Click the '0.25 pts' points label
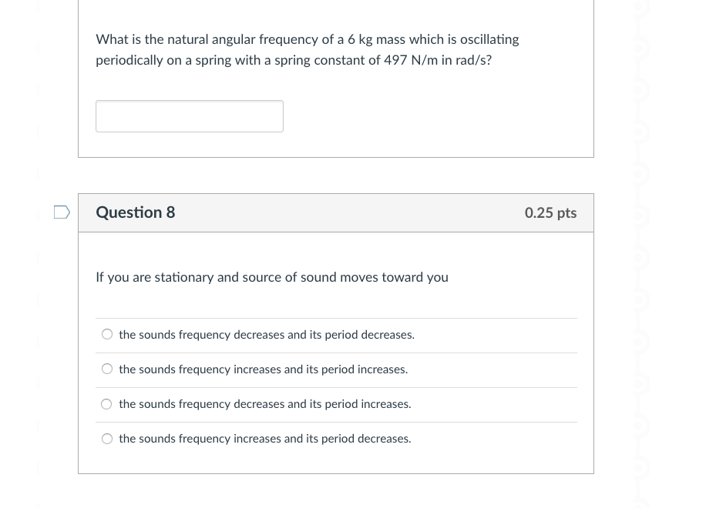Image resolution: width=706 pixels, height=508 pixels. click(x=550, y=213)
